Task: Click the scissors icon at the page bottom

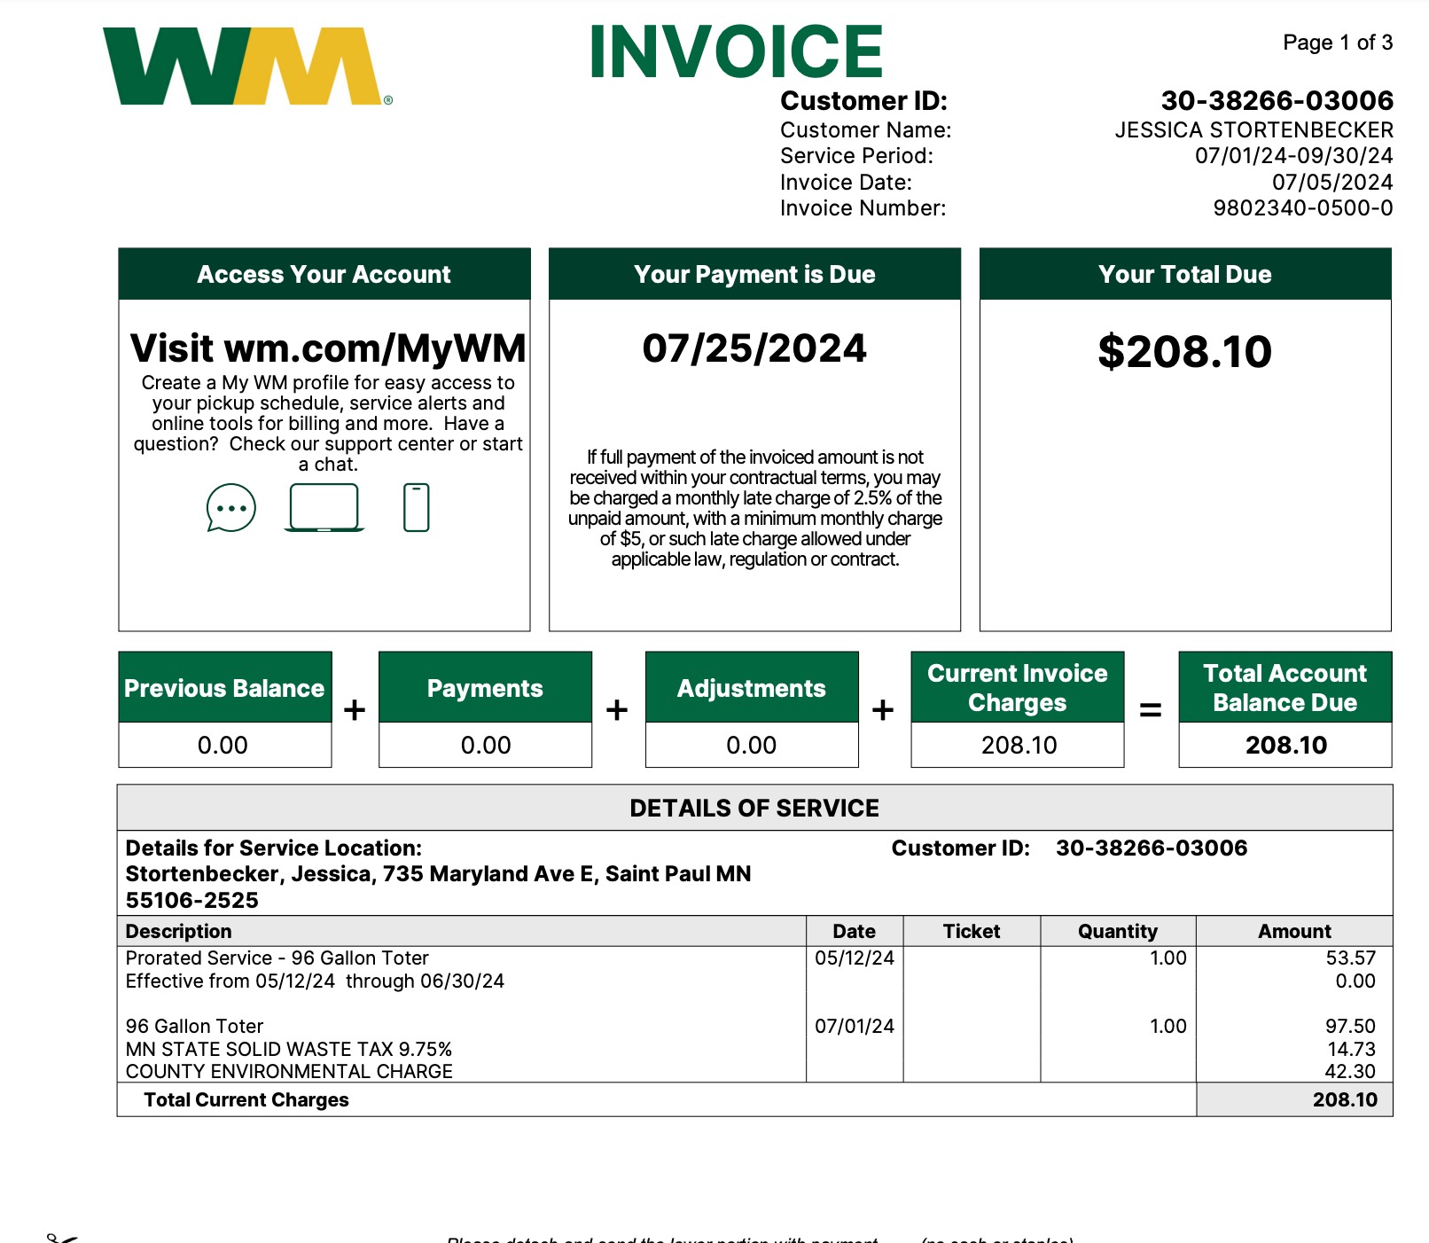Action: click(62, 1238)
